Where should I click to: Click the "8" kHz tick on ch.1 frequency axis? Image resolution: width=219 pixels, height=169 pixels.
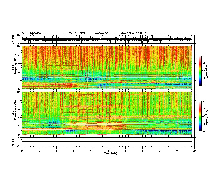click(19, 55)
